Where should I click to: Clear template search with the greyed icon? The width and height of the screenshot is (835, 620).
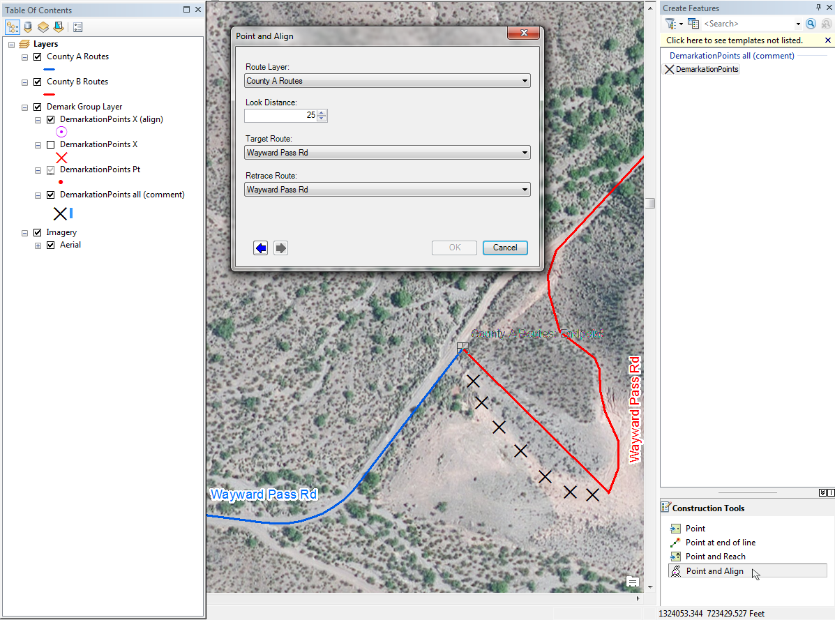pos(827,24)
